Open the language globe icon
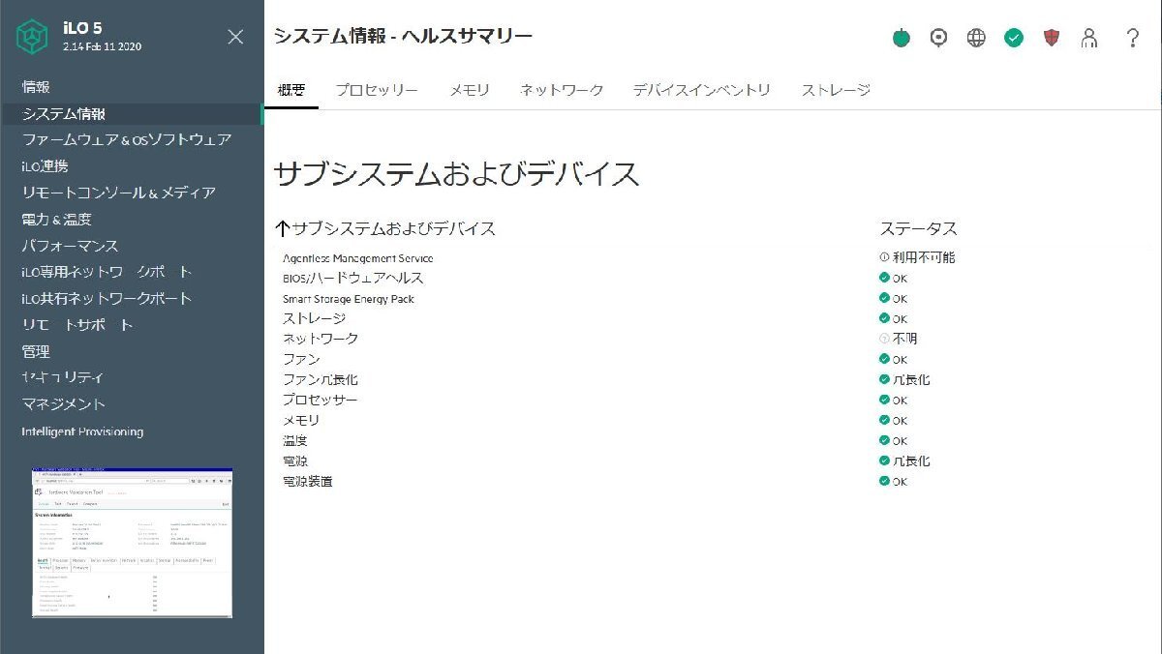 [976, 38]
